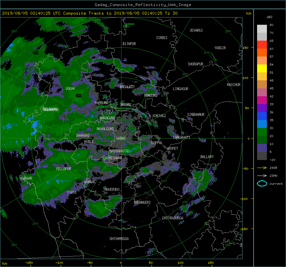This screenshot has height=267, width=286.
Task: Click the HUNGUND label
Action: [151, 96]
